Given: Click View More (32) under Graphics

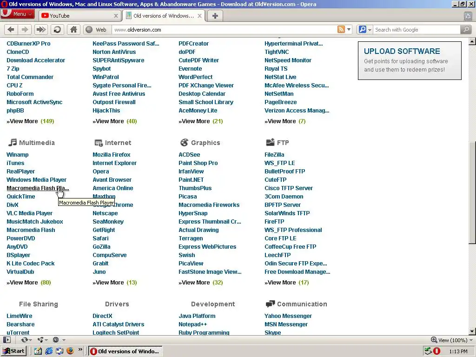Looking at the screenshot, I should click(201, 283).
